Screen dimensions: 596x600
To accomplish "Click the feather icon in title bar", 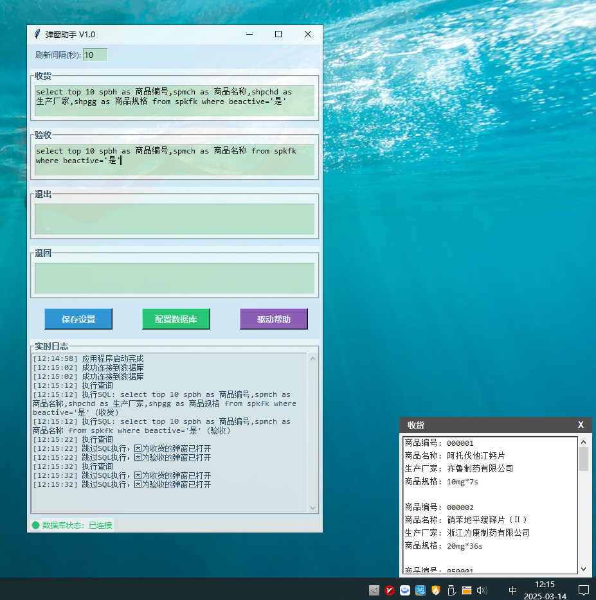I will pyautogui.click(x=37, y=34).
